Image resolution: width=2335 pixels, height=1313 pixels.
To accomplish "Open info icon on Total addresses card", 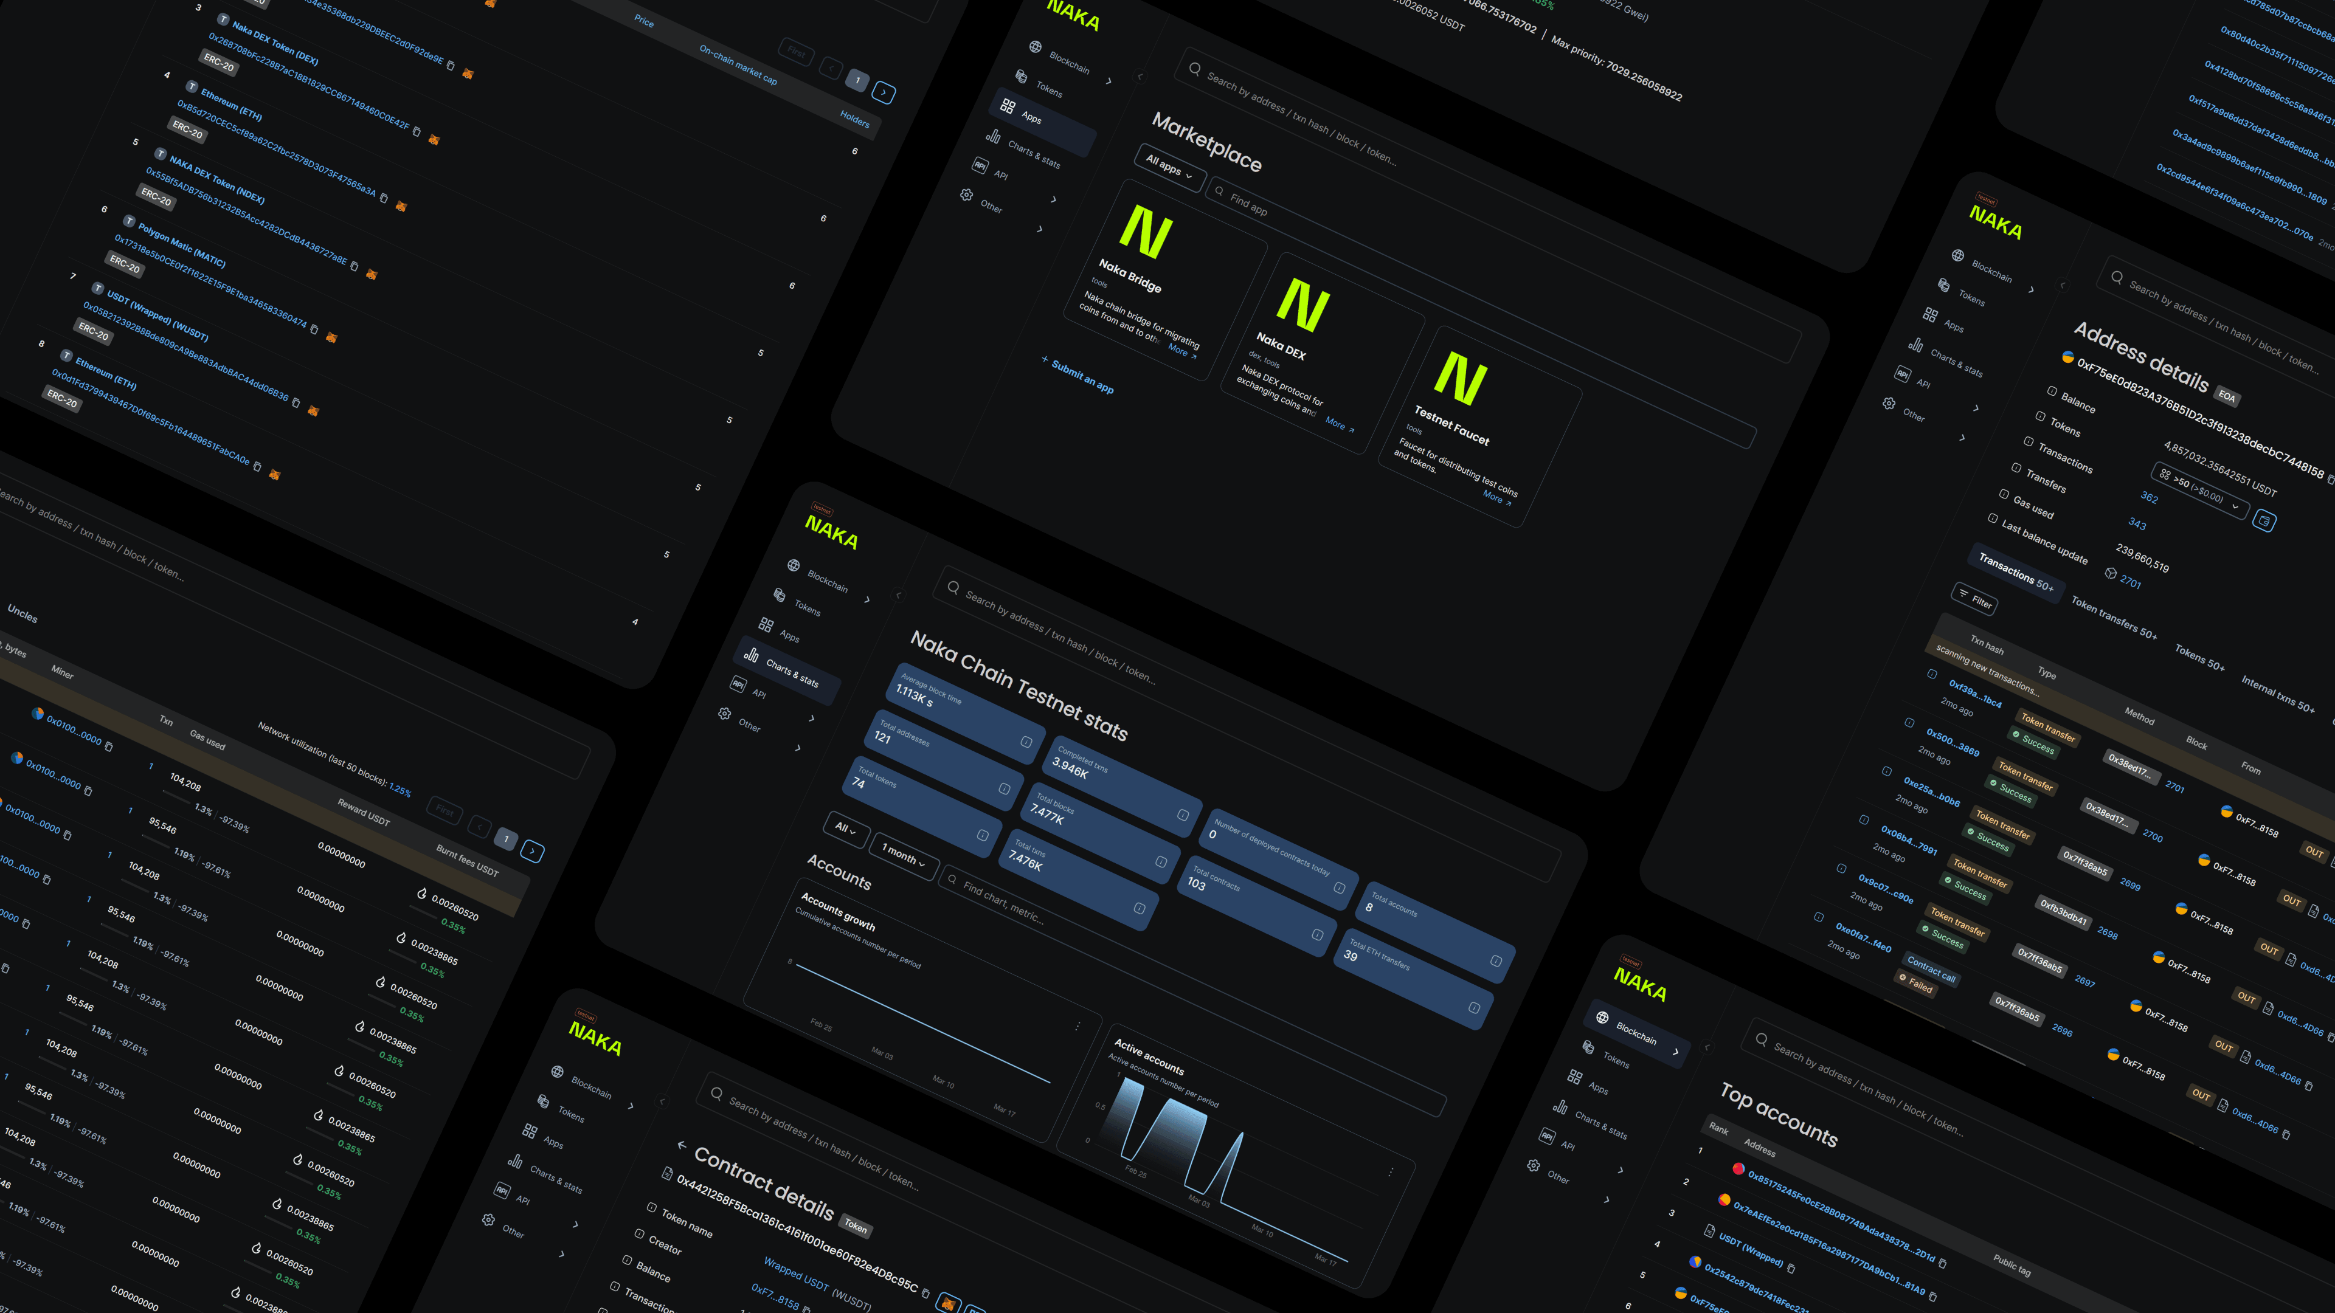I will [1005, 788].
